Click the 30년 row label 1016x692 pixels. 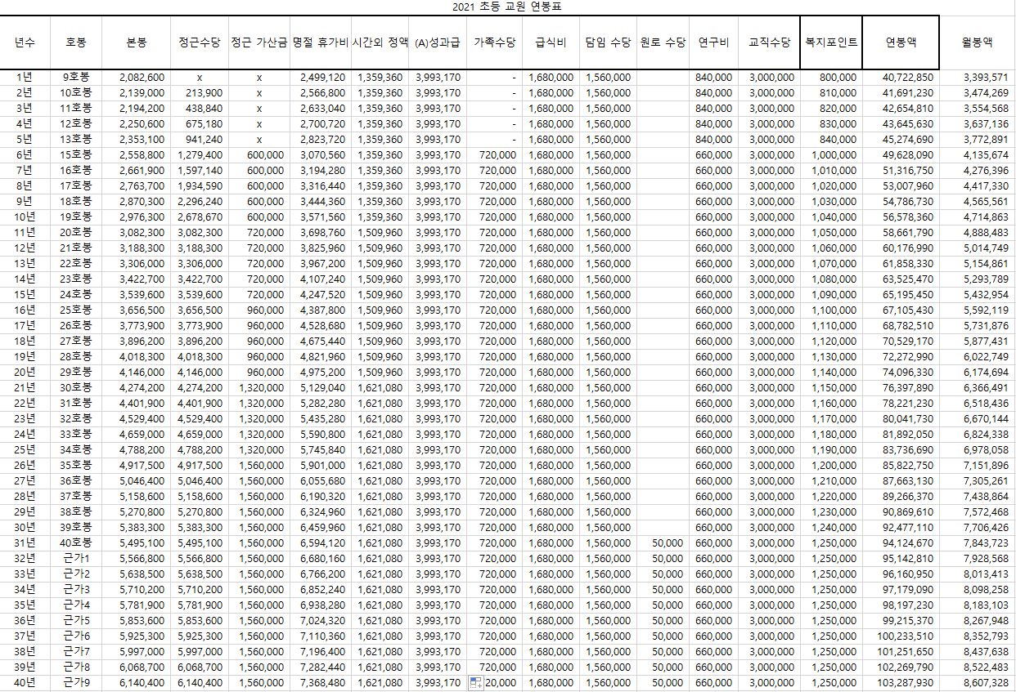click(25, 527)
